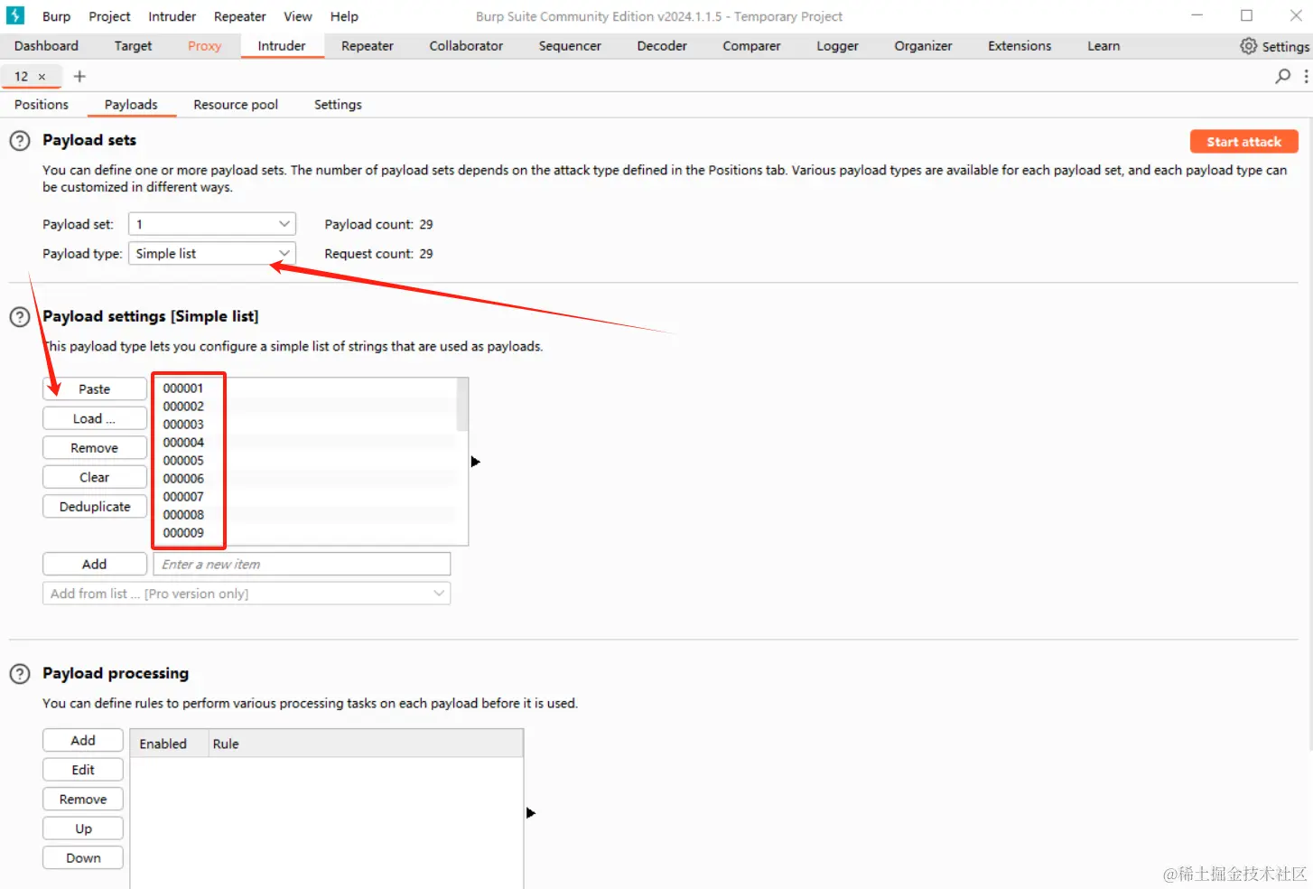Expand the payload processing rules arrow

point(531,813)
